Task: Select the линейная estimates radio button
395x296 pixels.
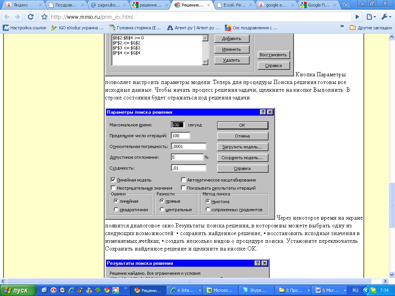Action: [x=116, y=201]
